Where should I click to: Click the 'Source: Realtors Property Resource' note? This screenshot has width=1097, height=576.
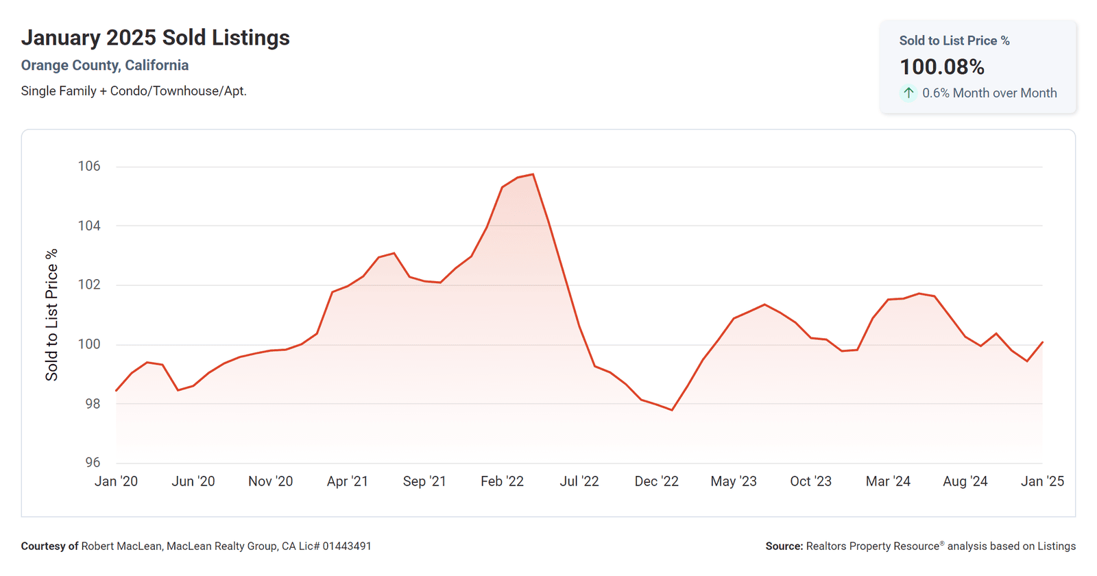click(x=921, y=547)
